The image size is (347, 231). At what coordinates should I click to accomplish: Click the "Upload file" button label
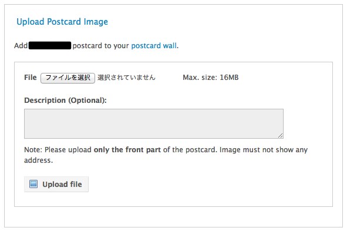click(x=62, y=184)
